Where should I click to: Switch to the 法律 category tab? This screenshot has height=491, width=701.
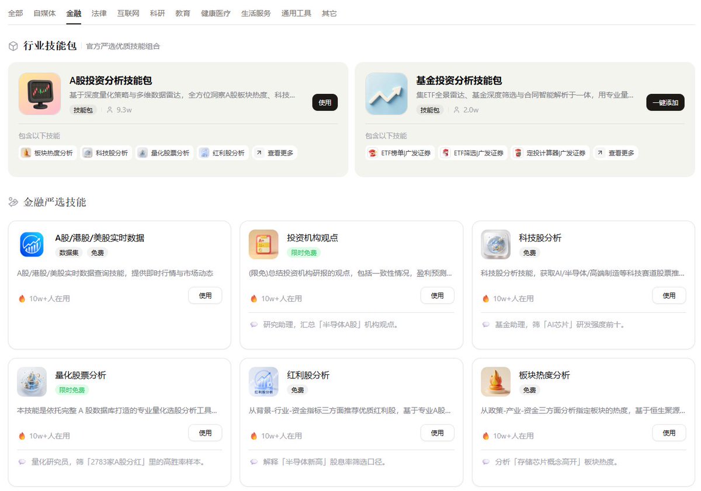[99, 13]
